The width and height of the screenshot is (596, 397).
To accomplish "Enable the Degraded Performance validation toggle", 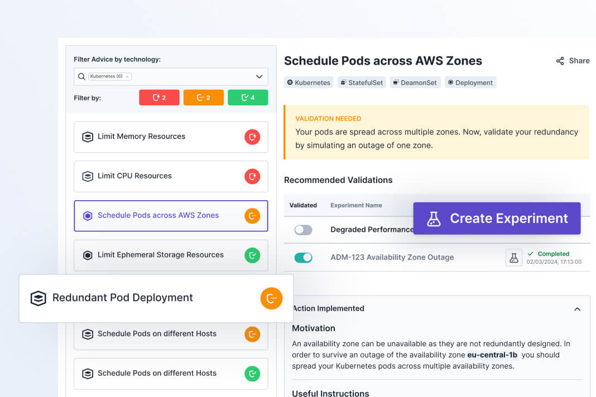I will click(303, 230).
